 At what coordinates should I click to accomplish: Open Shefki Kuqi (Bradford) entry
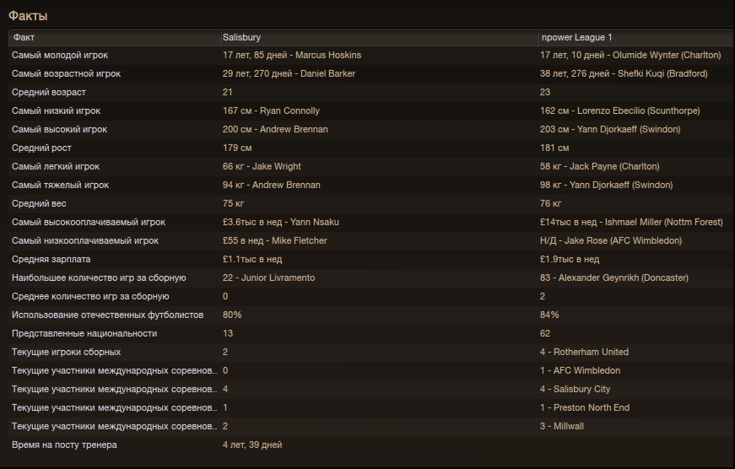coord(662,73)
